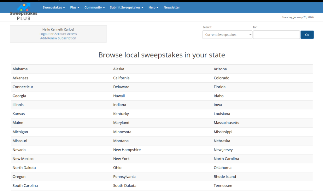Open the Community dropdown menu
Image resolution: width=323 pixels, height=191 pixels.
[94, 7]
